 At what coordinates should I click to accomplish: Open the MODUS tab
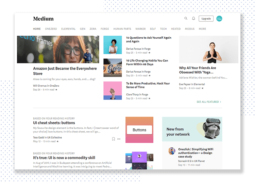[x=190, y=29]
